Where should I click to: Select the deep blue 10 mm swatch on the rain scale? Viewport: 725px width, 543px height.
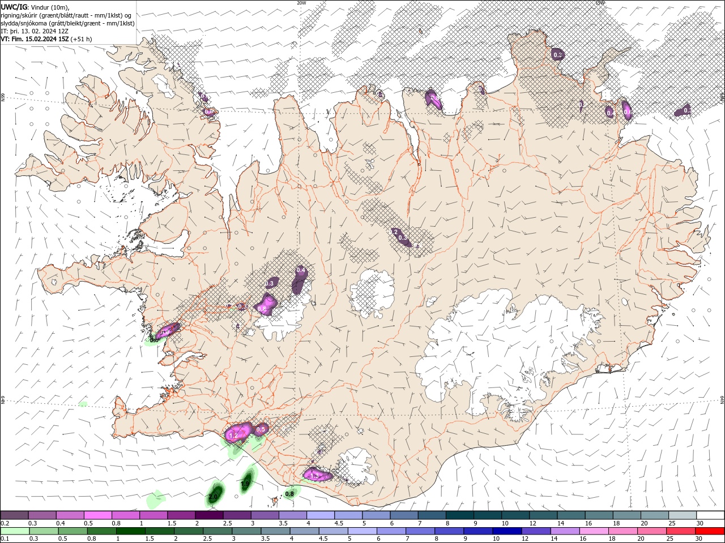(507, 531)
